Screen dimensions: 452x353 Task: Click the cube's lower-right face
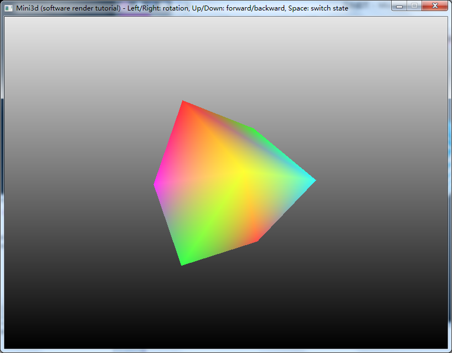click(266, 205)
